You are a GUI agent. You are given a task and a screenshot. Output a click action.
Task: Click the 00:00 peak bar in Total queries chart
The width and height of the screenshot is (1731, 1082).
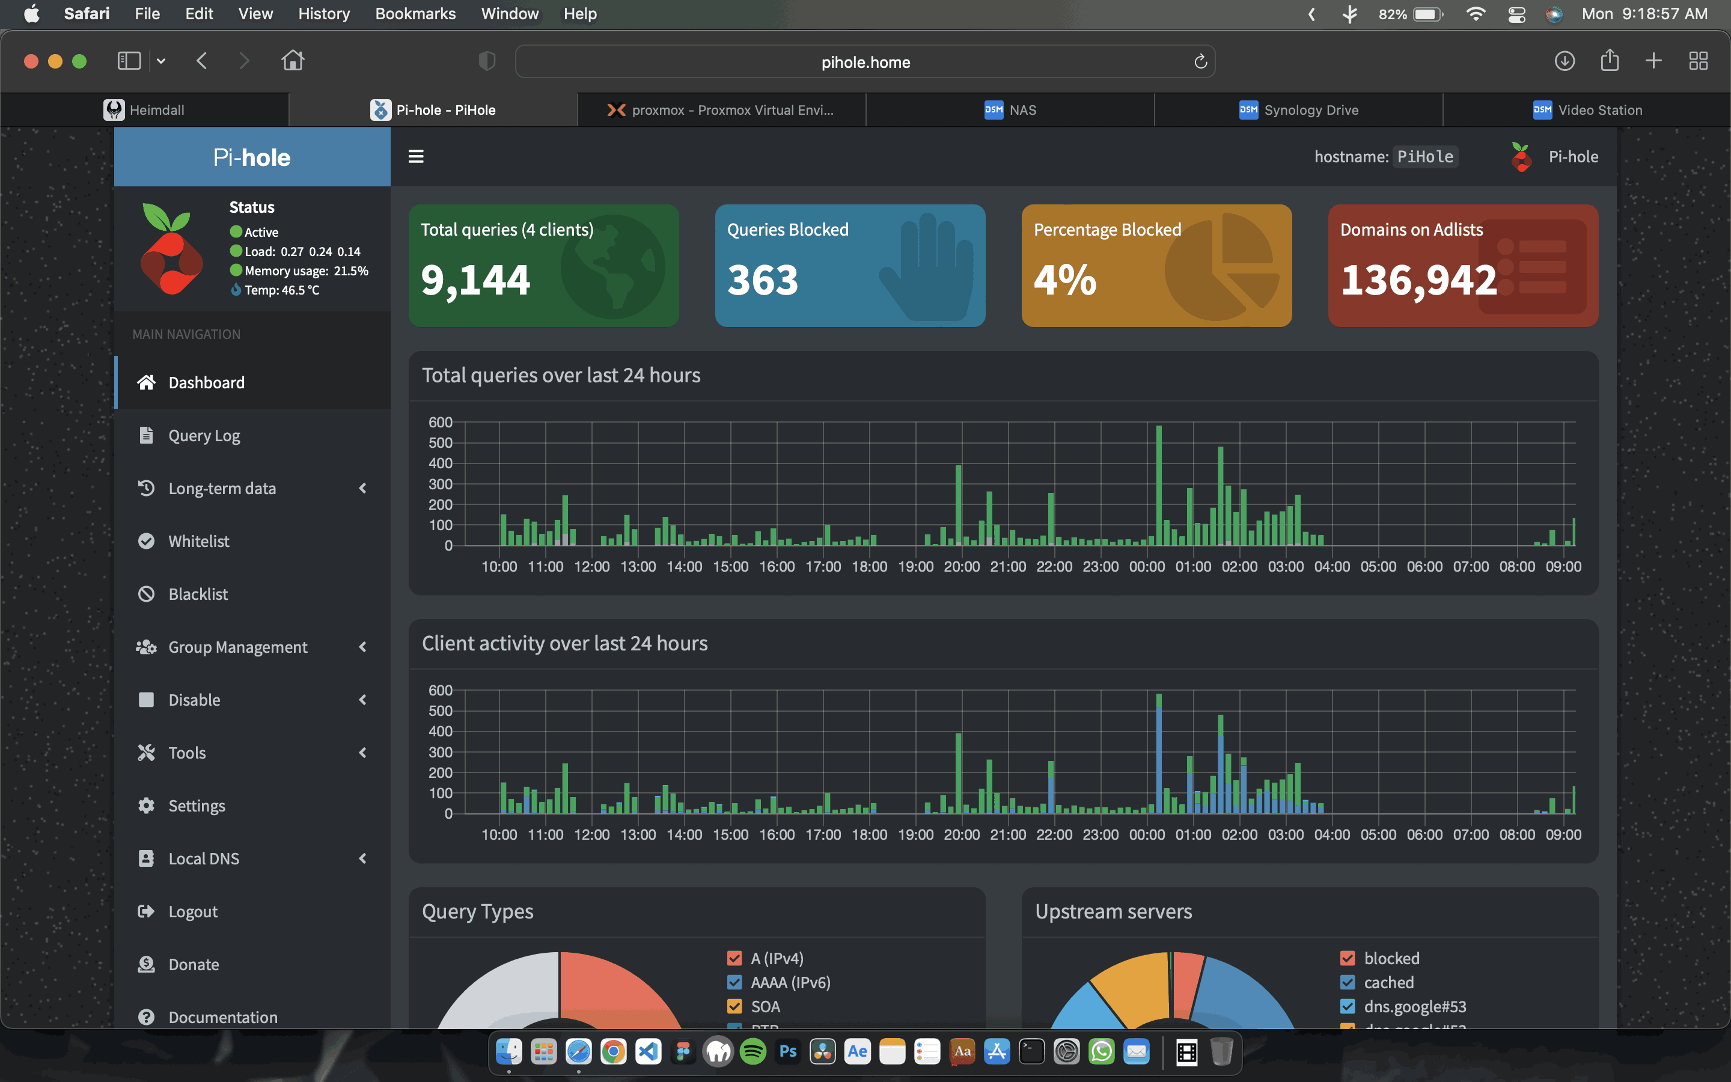[x=1159, y=485]
